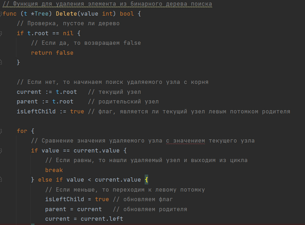Click fold end marker after return false
Viewport: 305px width, 225px height.
click(1, 63)
